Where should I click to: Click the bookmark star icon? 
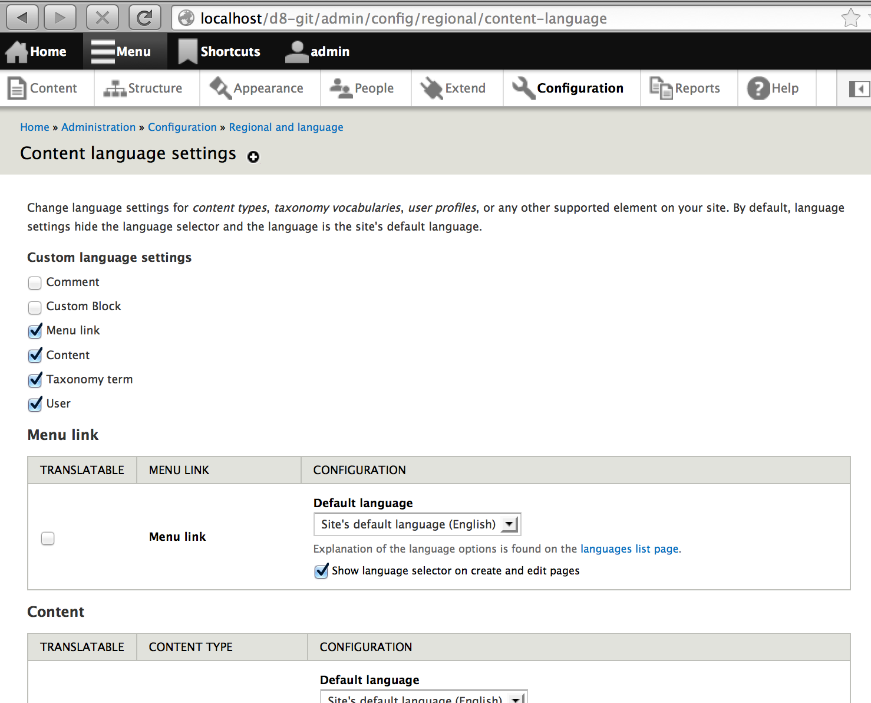point(850,18)
